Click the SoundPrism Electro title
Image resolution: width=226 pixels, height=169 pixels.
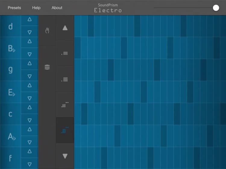click(108, 8)
